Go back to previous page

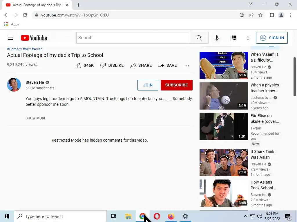(6, 15)
